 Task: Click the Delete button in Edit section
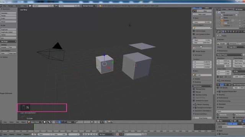8,35
